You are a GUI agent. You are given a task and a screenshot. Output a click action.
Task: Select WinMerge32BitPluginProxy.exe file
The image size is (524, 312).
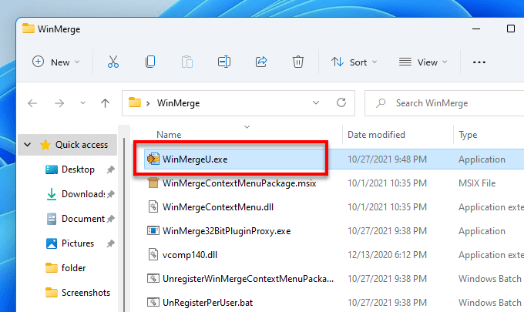[x=227, y=231]
